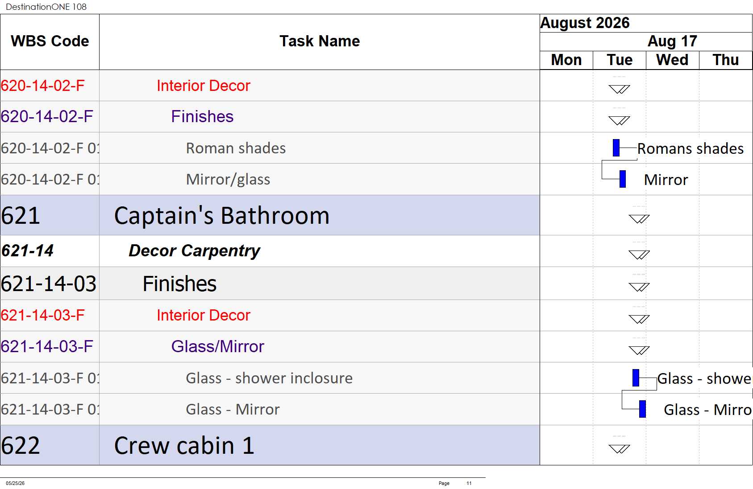Select the Glass/Mirror summary marker
Viewport: 753px width, 489px height.
pos(639,350)
